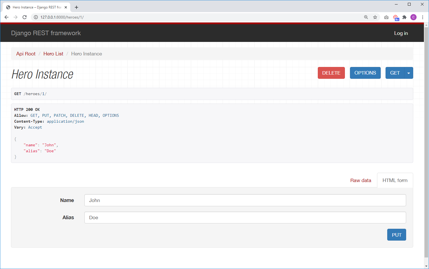Click Hero Instance breadcrumb text
The height and width of the screenshot is (269, 429).
(x=86, y=54)
